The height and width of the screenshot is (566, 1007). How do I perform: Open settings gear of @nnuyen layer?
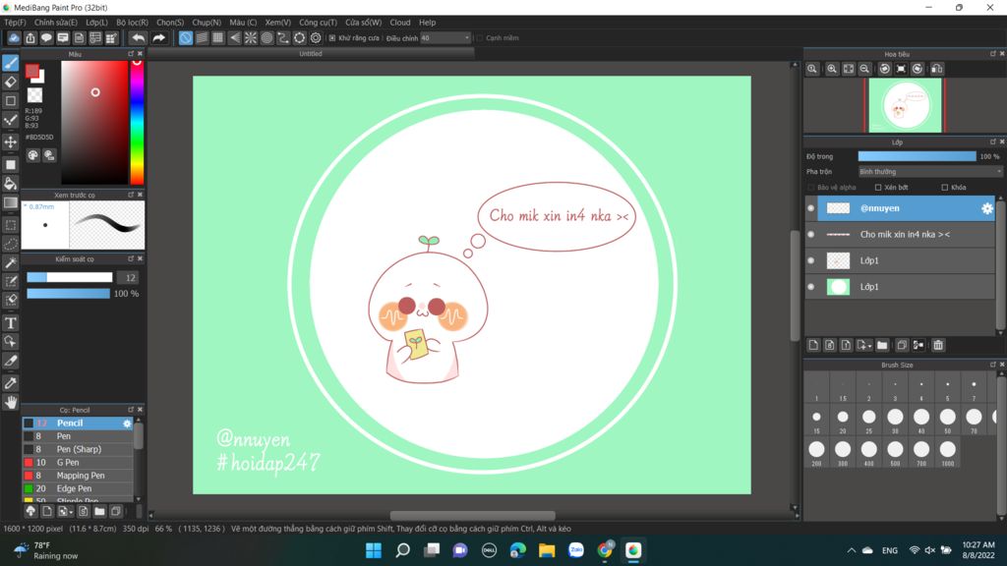[x=986, y=208]
